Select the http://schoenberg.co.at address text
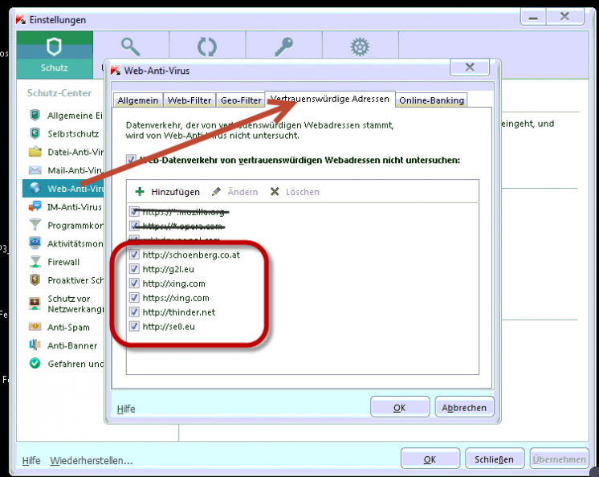Image resolution: width=599 pixels, height=477 pixels. (x=191, y=255)
